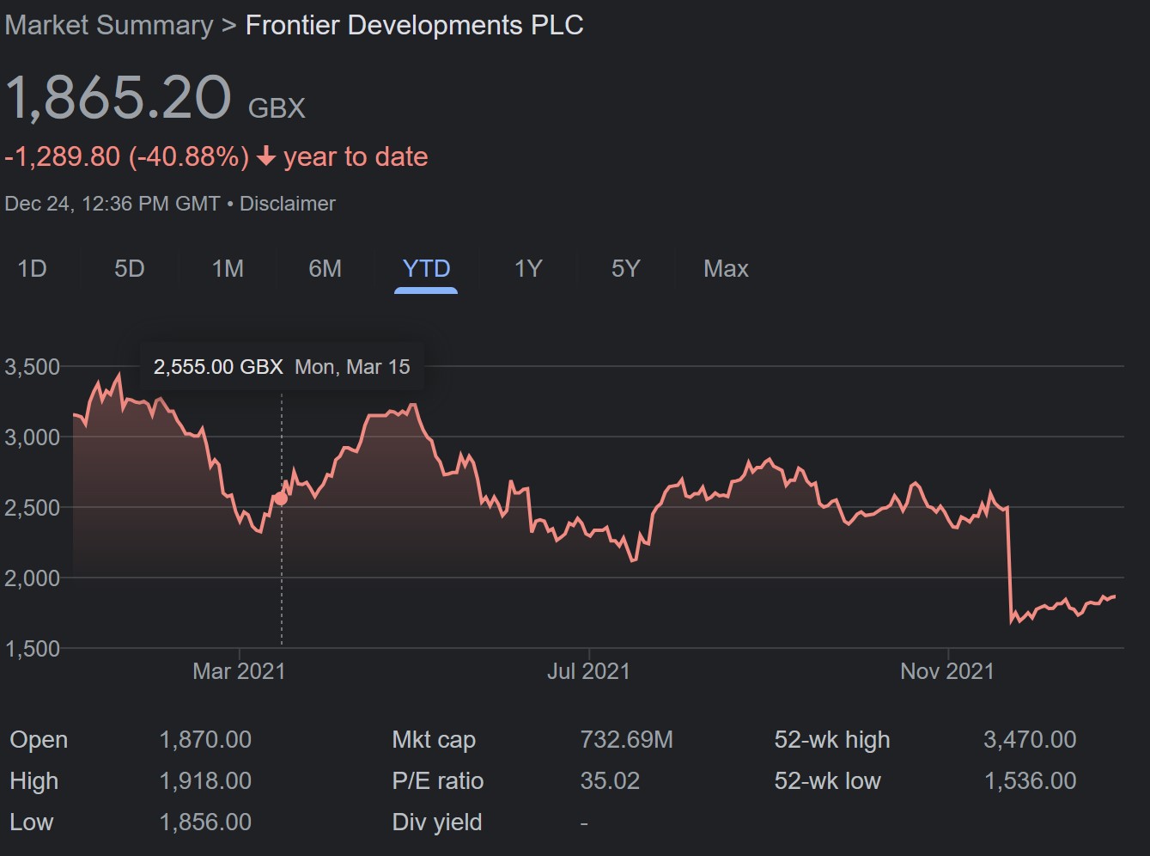Screen dimensions: 1150x856
Task: Select the 1M range tab
Action: click(x=228, y=269)
